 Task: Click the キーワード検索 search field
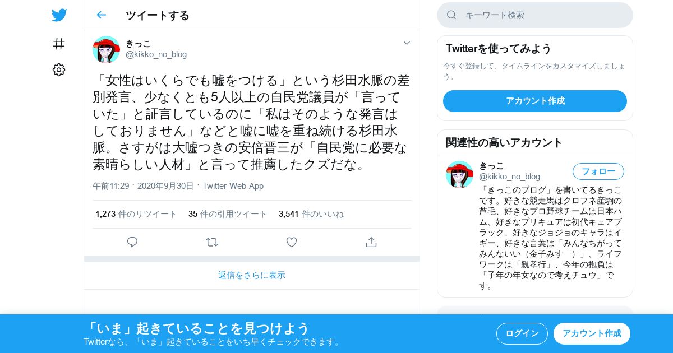535,15
